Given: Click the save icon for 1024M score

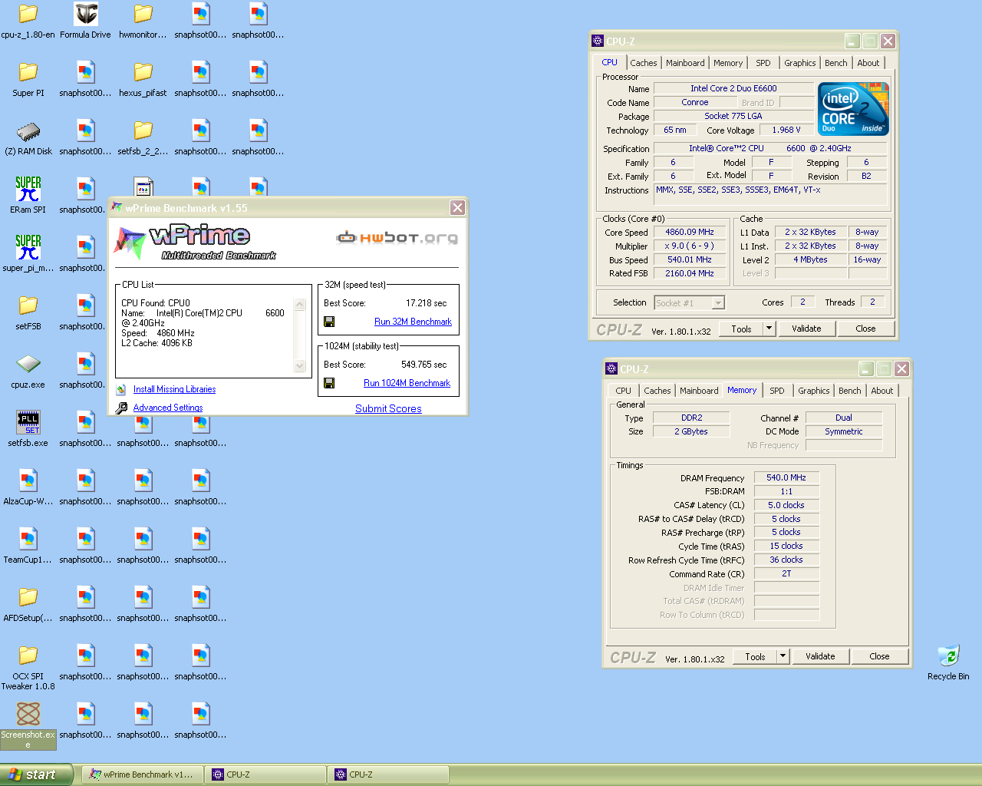Looking at the screenshot, I should 329,383.
